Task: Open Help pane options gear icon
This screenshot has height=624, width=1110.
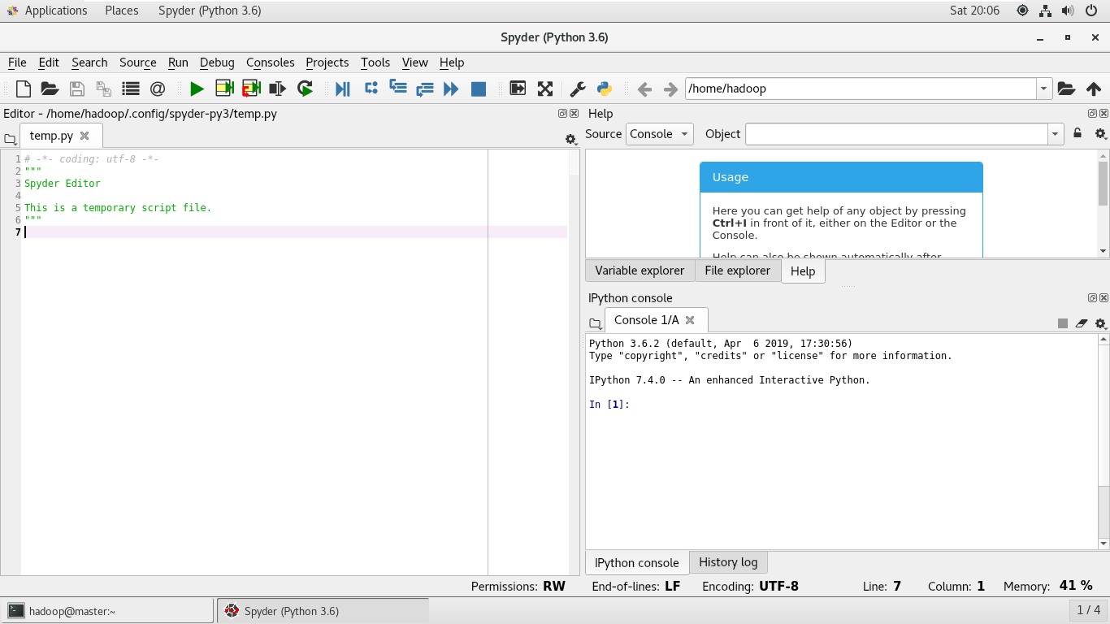Action: (x=1100, y=134)
